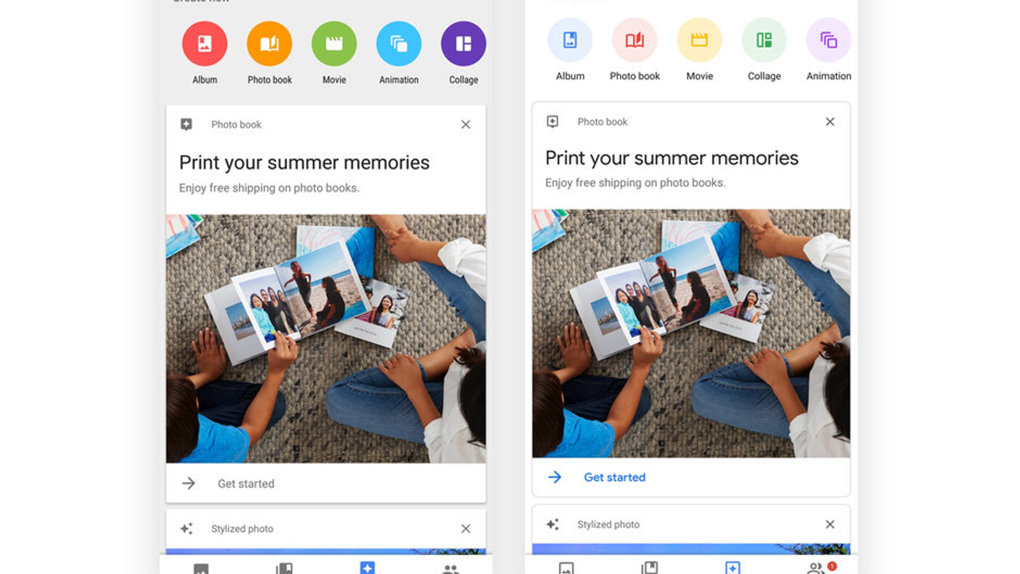Click the Photo book label under pastel icon on right
Screen dimensions: 1020x574
(635, 76)
